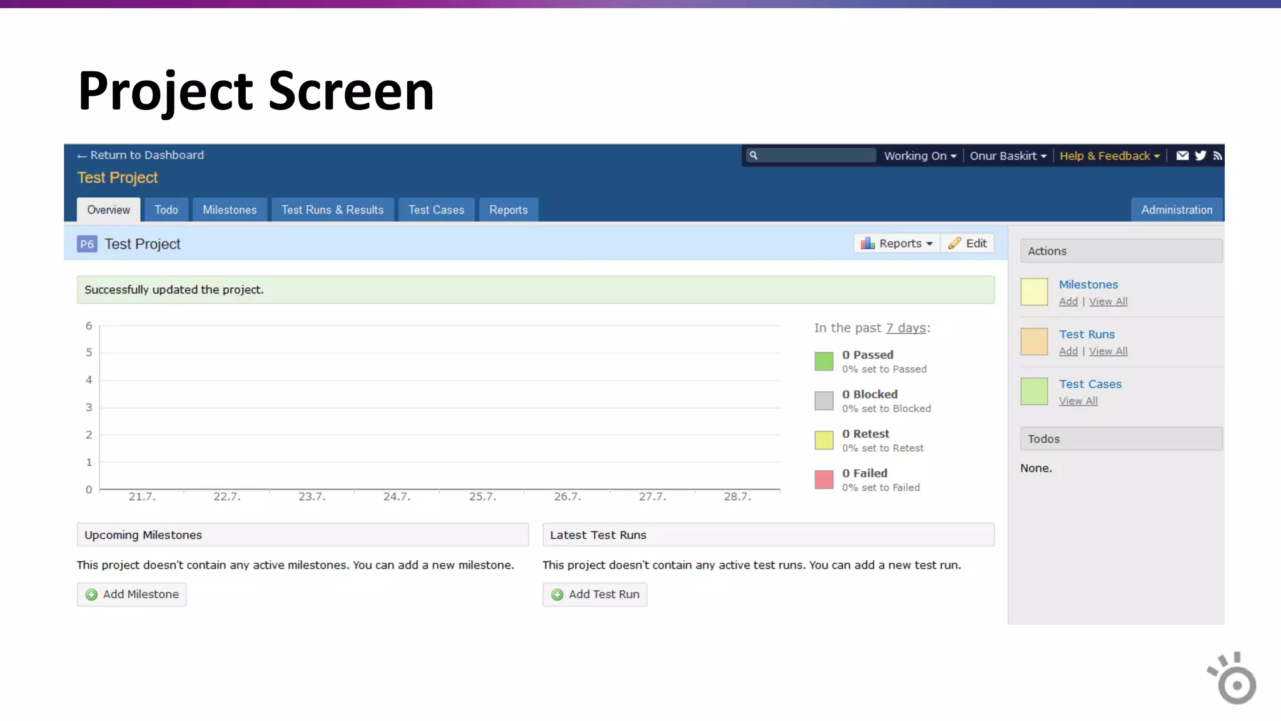Click the red Failed legend swatch

click(x=824, y=479)
